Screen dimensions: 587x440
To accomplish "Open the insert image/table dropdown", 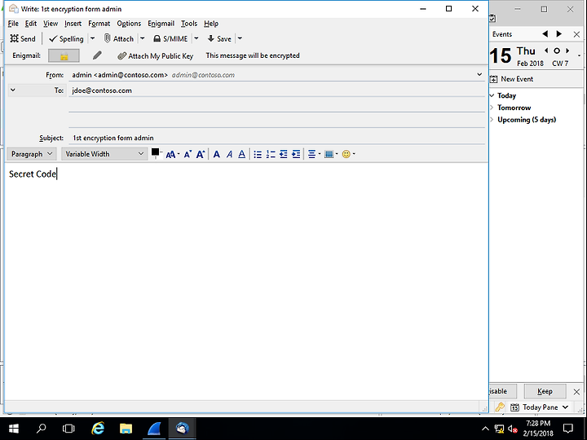I will (x=331, y=154).
